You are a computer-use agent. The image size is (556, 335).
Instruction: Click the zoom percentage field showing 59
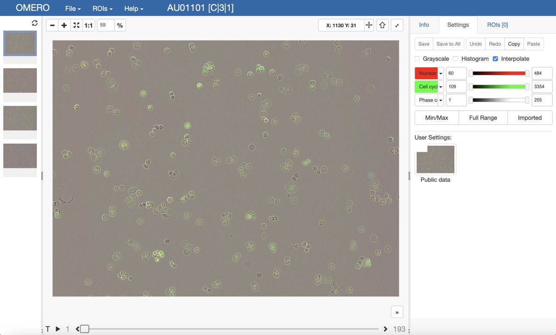click(106, 26)
